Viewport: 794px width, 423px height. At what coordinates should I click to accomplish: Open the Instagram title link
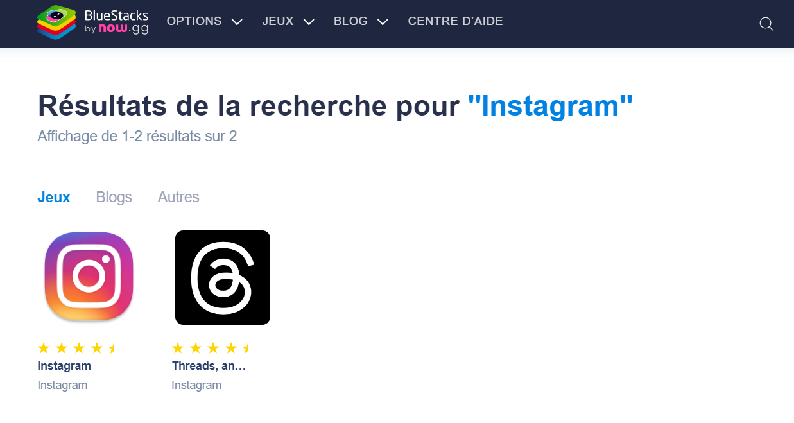[x=64, y=366]
